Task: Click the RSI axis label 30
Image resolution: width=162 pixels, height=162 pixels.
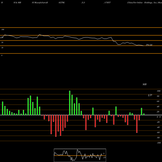Action: [x=2, y=48]
